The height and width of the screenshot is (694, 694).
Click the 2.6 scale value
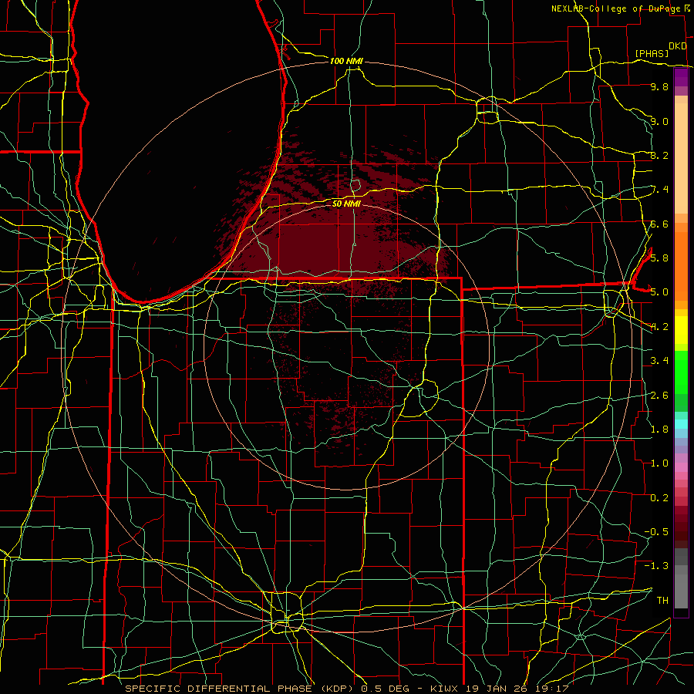coord(659,396)
